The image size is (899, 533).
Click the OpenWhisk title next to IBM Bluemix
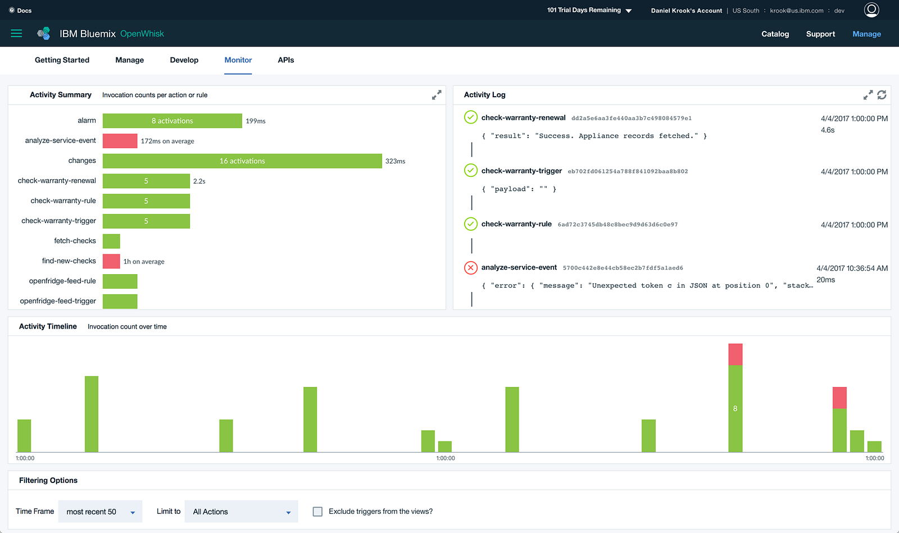pos(142,34)
